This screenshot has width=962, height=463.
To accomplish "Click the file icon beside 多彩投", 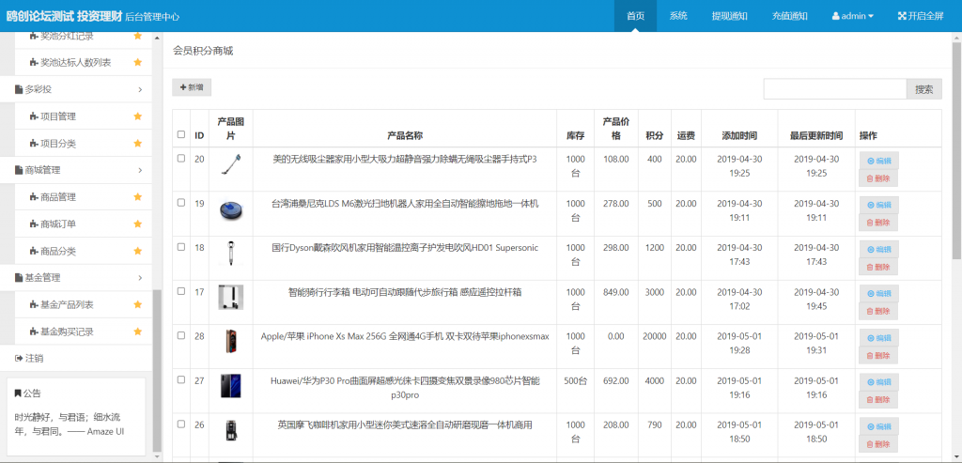I will tap(19, 89).
